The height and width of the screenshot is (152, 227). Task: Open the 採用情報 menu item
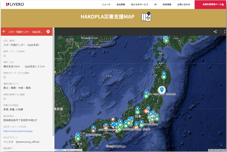click(167, 5)
